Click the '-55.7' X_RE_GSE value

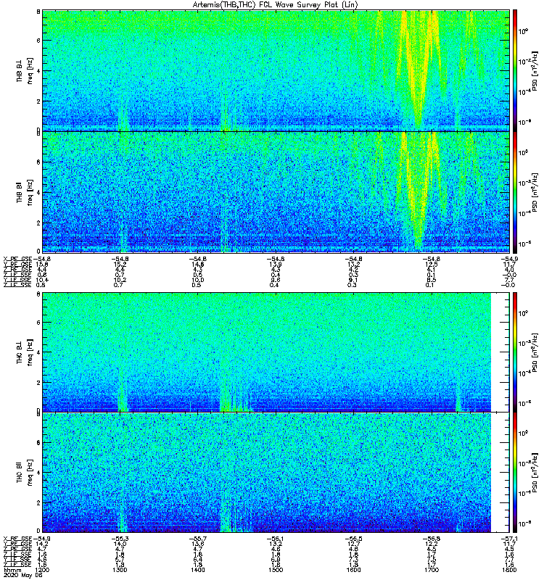pos(197,539)
